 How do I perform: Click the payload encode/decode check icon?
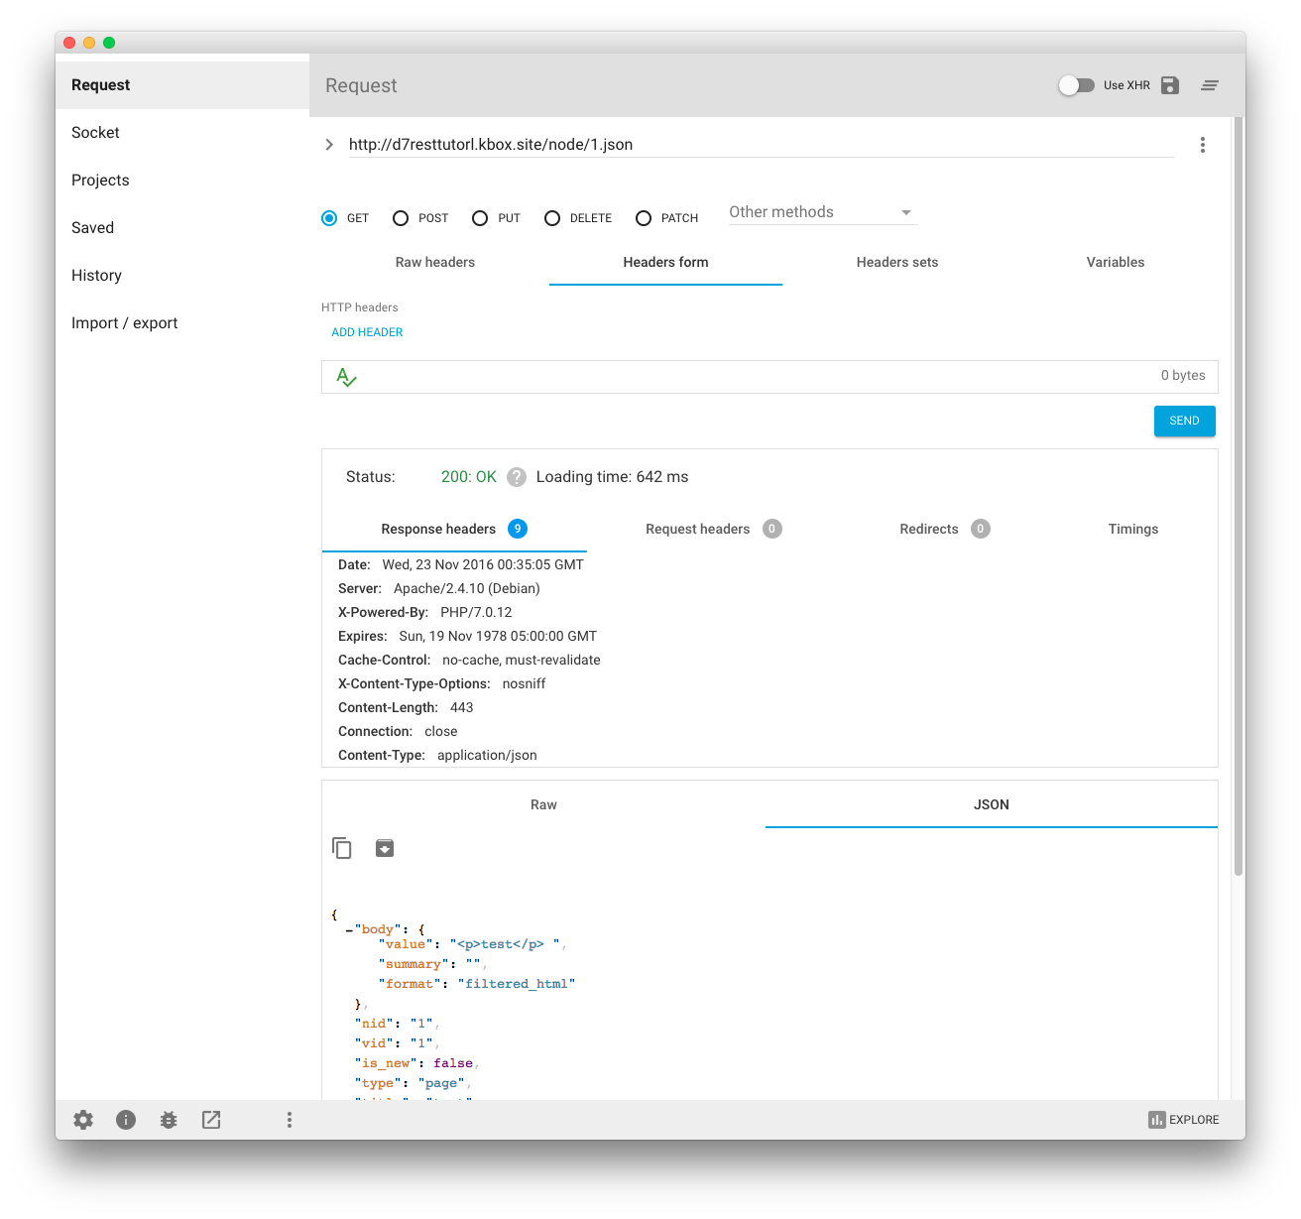coord(346,377)
